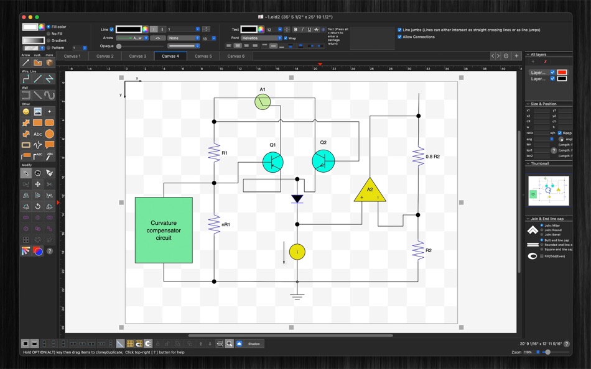Toggle the Line checkbox
This screenshot has height=369, width=591.
111,29
